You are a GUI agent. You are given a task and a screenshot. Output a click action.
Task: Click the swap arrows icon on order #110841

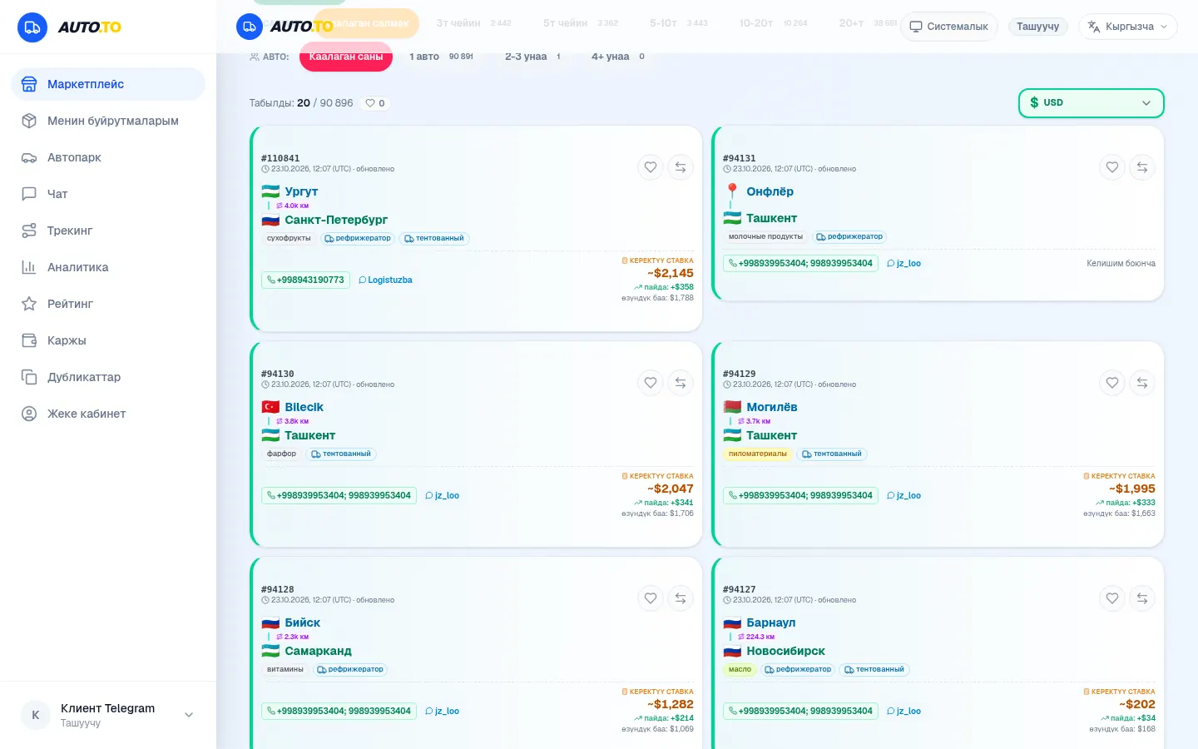681,167
